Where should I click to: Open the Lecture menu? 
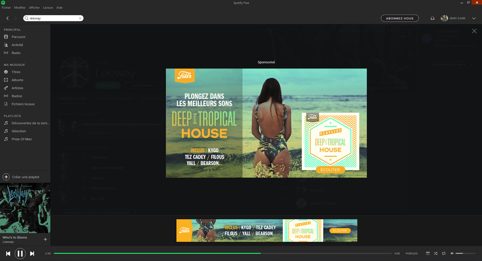click(48, 8)
